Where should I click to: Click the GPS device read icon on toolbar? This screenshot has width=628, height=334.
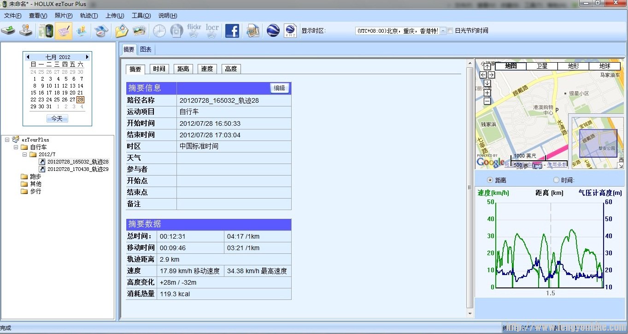[x=7, y=30]
